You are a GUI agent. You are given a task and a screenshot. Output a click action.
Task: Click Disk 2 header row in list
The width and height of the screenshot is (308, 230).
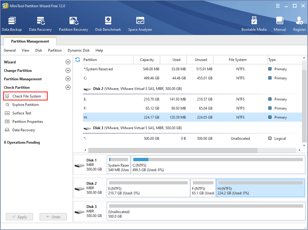coord(192,89)
